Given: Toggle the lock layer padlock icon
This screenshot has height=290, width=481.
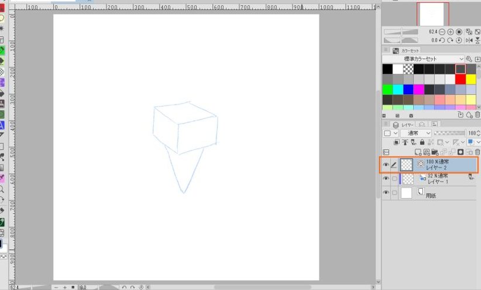Looking at the screenshot, I should coord(422,142).
